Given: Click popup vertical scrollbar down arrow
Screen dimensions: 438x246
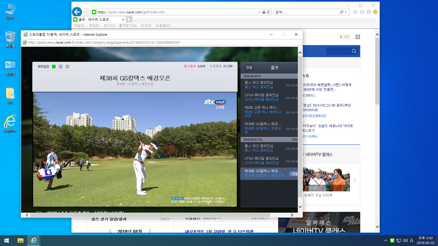Looking at the screenshot, I should pyautogui.click(x=300, y=207).
